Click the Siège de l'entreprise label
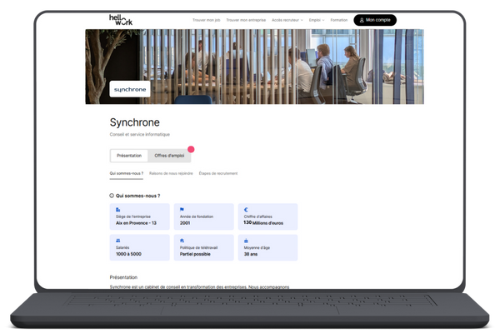 point(133,216)
